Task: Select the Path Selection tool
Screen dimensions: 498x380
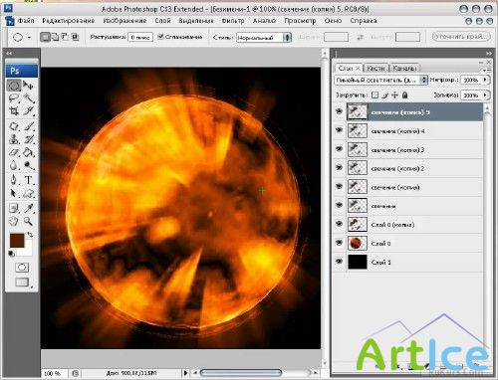Action: click(14, 193)
